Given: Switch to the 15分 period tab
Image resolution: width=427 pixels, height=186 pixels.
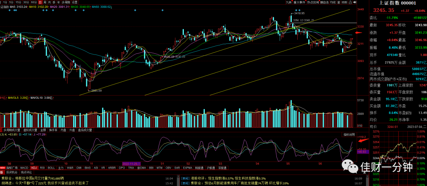Looking at the screenshot, I should pos(18,2).
